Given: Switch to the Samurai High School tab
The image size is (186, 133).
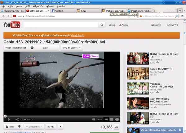Looking at the screenshot, I should click(139, 11).
